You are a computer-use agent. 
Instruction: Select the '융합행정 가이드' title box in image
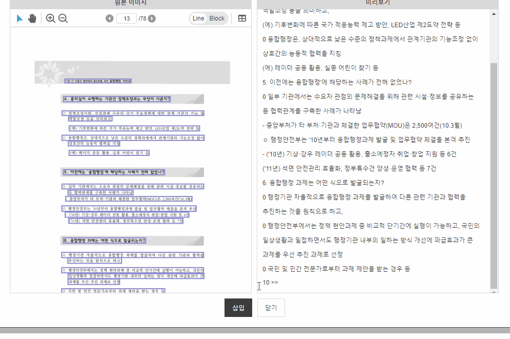coord(98,81)
